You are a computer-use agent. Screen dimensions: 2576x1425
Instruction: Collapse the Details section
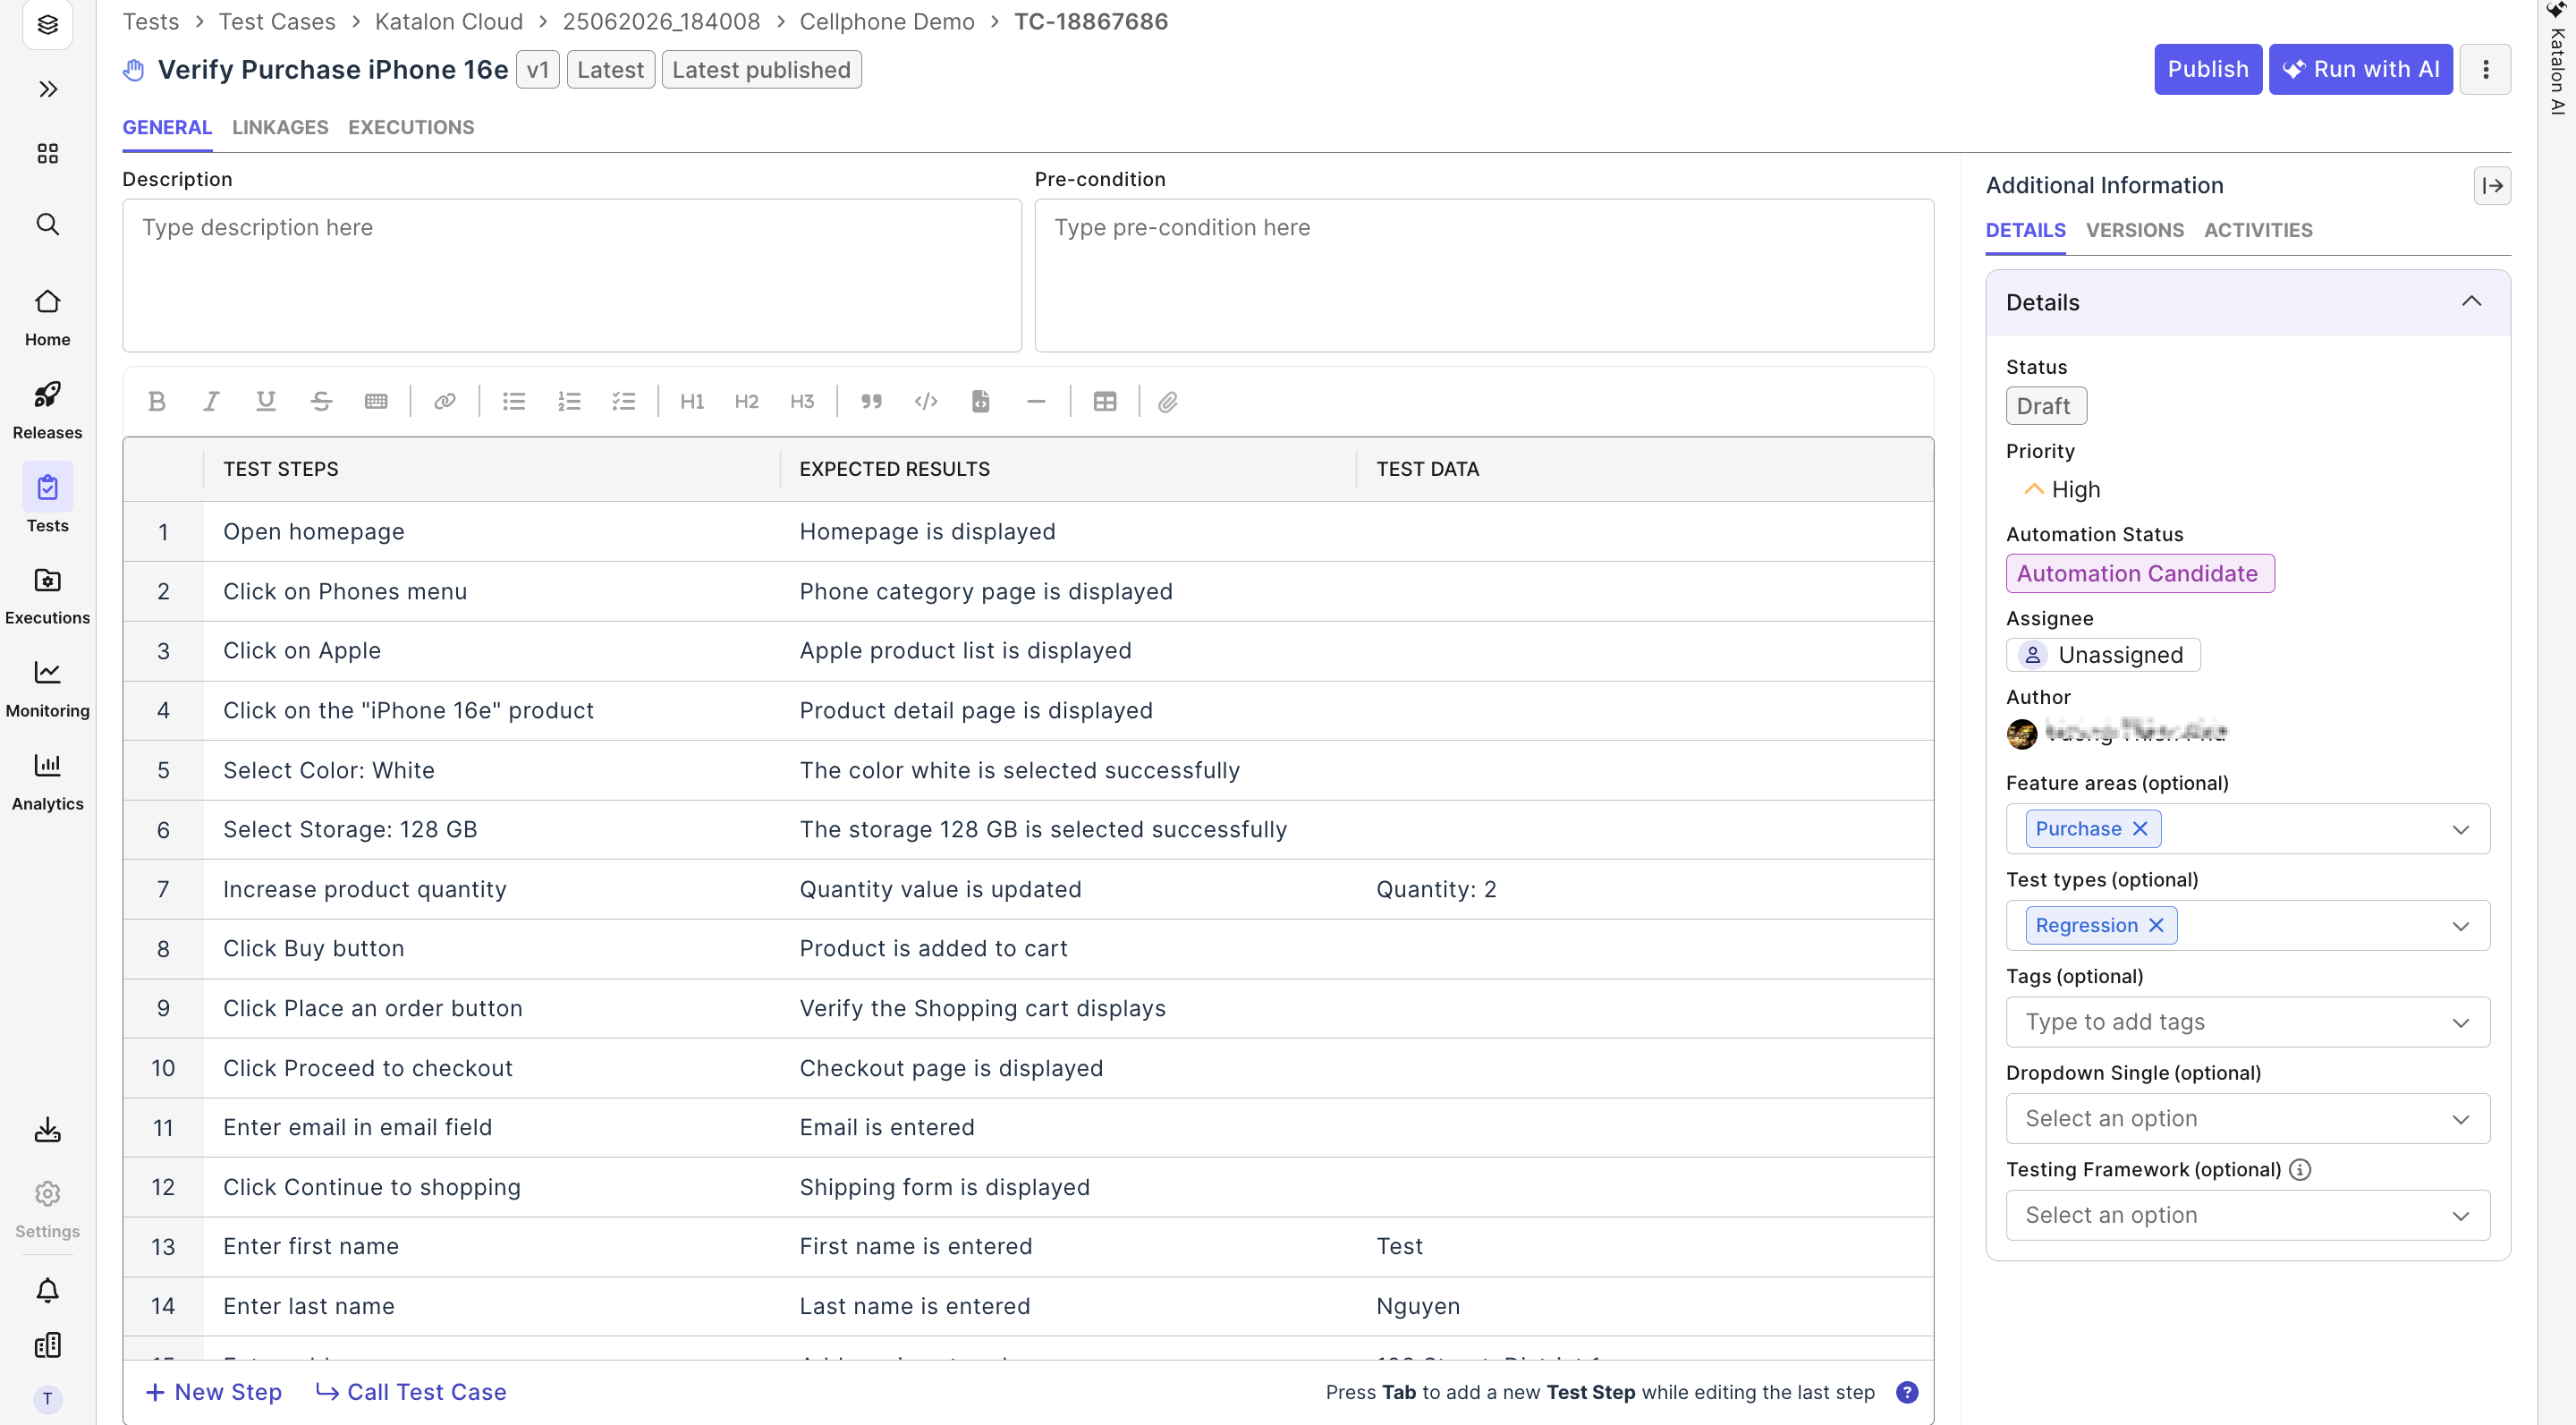tap(2471, 302)
